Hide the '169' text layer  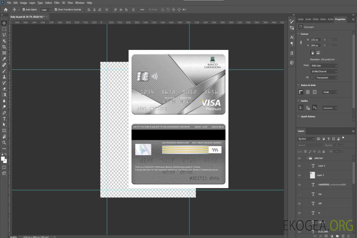pyautogui.click(x=299, y=204)
